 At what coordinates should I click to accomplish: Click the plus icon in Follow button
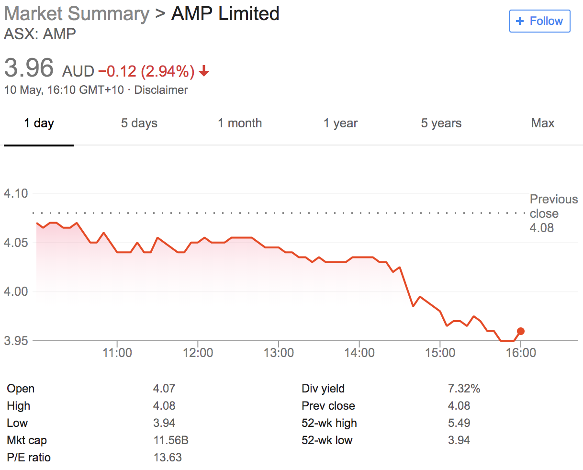pos(520,21)
